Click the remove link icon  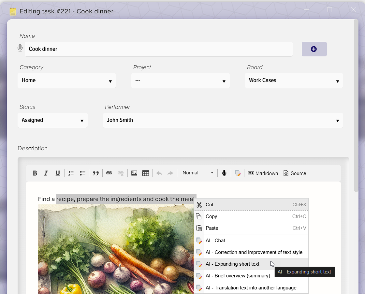tap(121, 173)
